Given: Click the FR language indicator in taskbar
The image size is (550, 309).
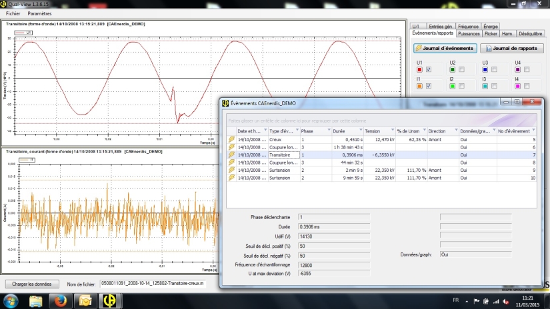Looking at the screenshot, I should (x=455, y=300).
